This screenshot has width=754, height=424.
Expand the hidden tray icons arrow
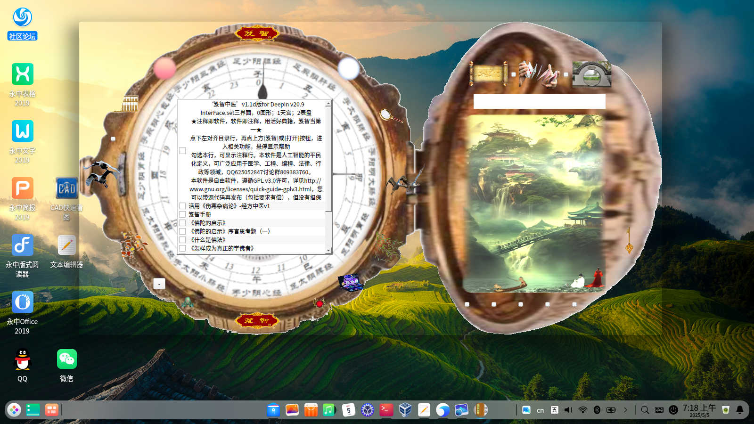[625, 410]
